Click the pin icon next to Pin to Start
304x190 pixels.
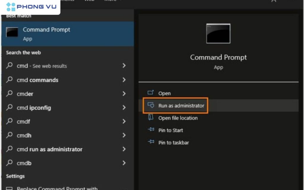tap(151, 130)
